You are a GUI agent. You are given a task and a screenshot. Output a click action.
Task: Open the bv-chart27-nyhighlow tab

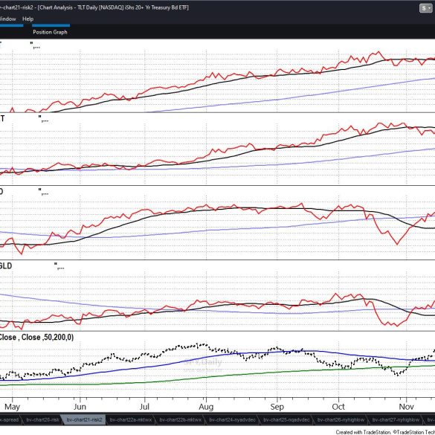point(396,419)
